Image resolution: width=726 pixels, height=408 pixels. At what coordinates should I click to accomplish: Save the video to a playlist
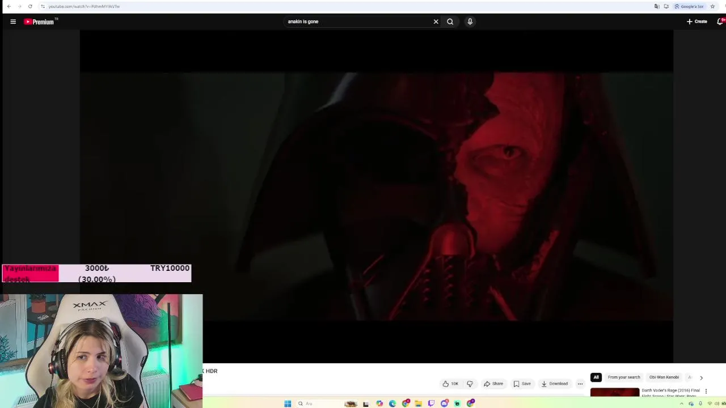coord(522,384)
